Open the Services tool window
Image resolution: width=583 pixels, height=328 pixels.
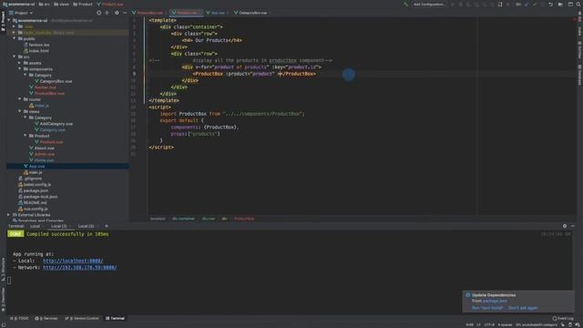[46, 318]
